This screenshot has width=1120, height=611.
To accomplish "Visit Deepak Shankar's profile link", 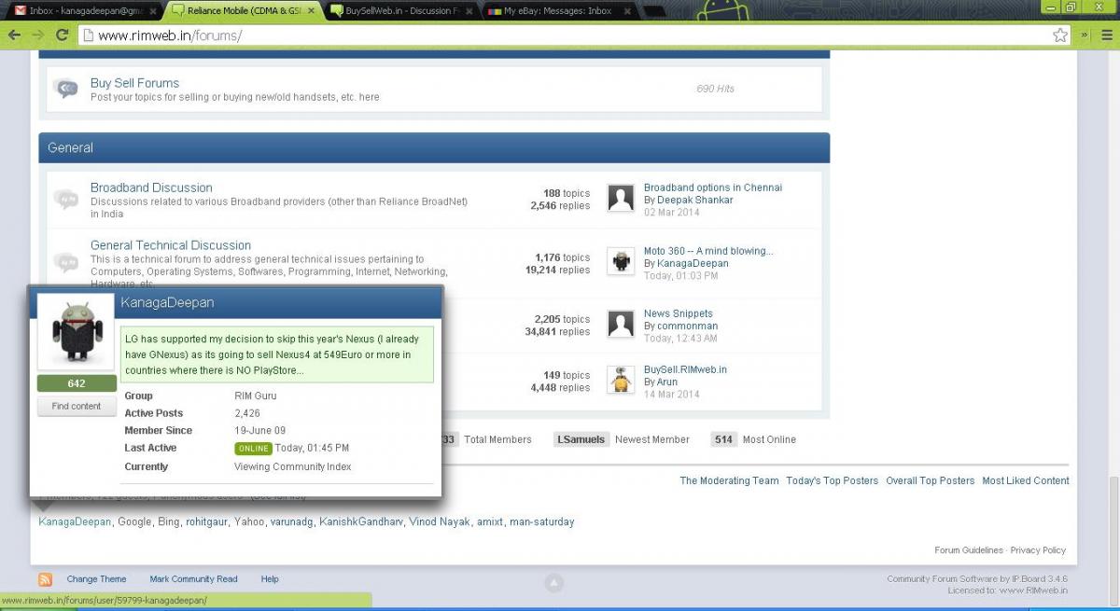I will click(x=695, y=200).
